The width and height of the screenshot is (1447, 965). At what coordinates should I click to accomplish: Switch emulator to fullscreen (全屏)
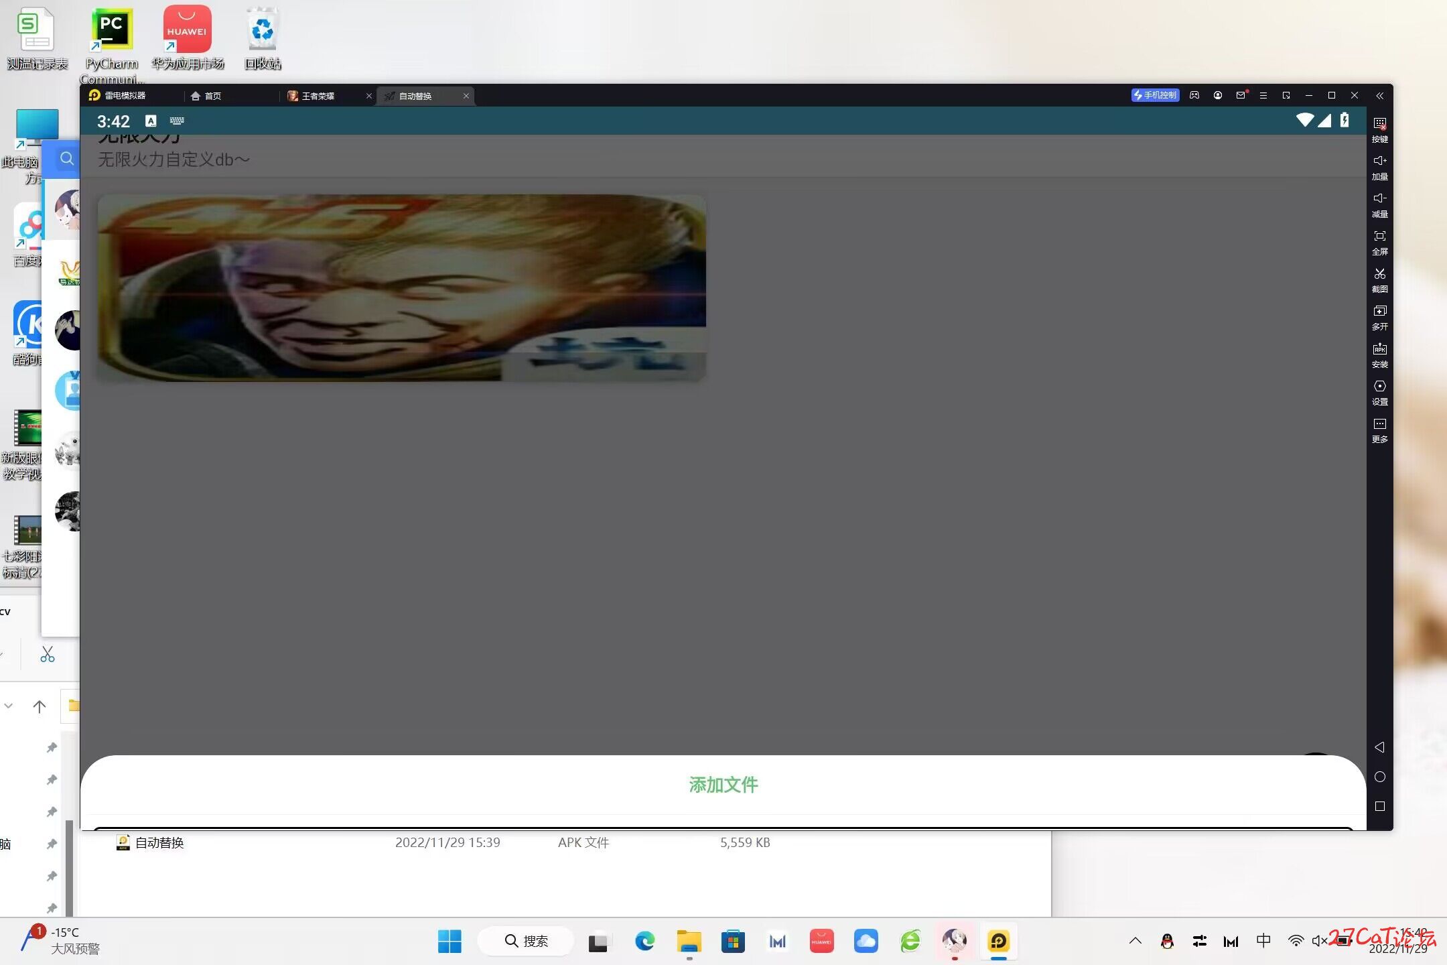tap(1379, 242)
